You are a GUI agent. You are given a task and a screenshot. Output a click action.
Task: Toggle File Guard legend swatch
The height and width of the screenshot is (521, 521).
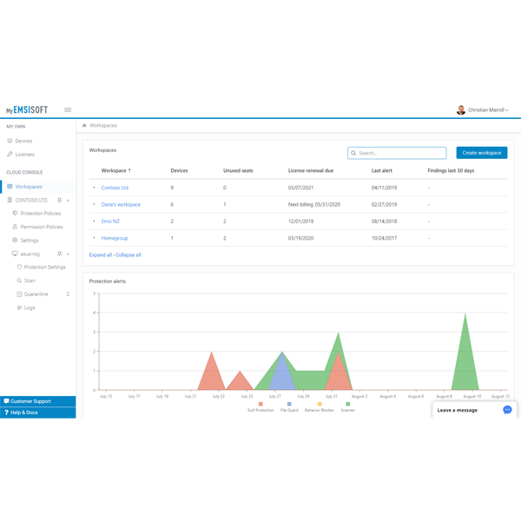click(289, 404)
